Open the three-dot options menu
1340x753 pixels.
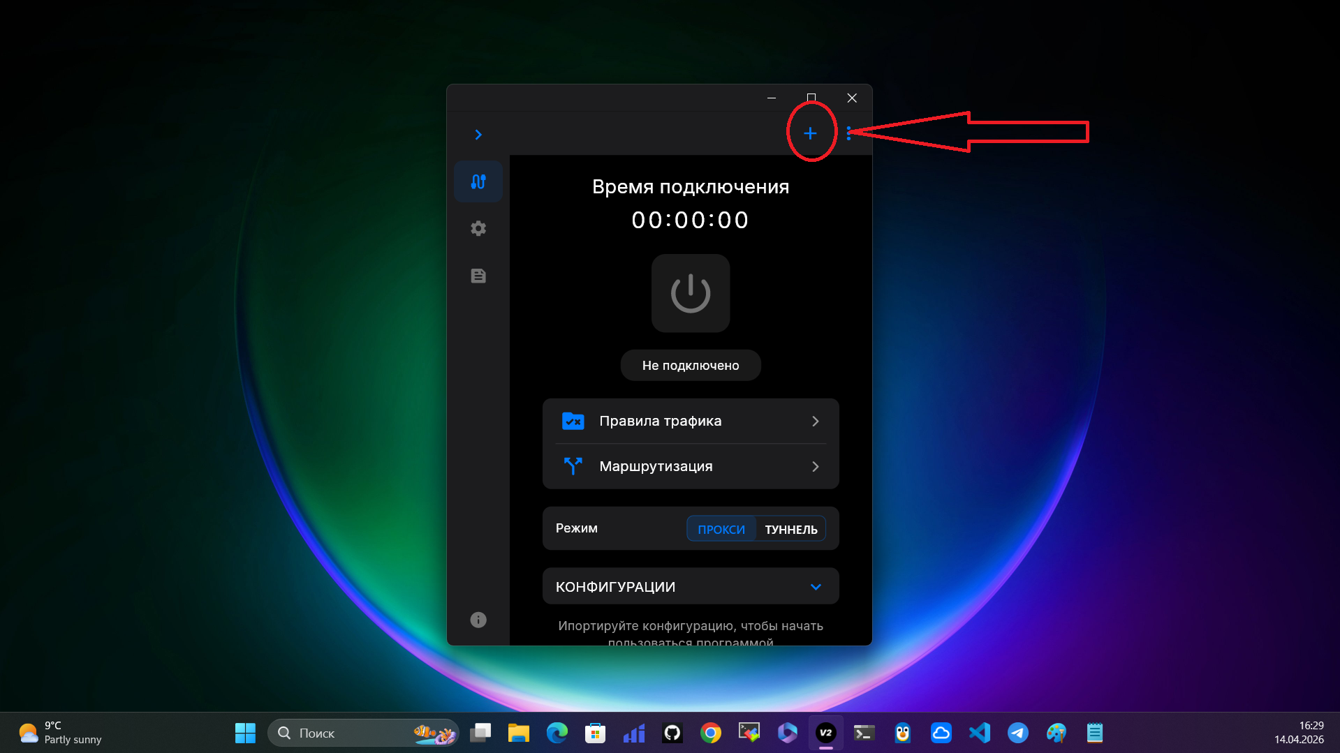[x=849, y=133]
